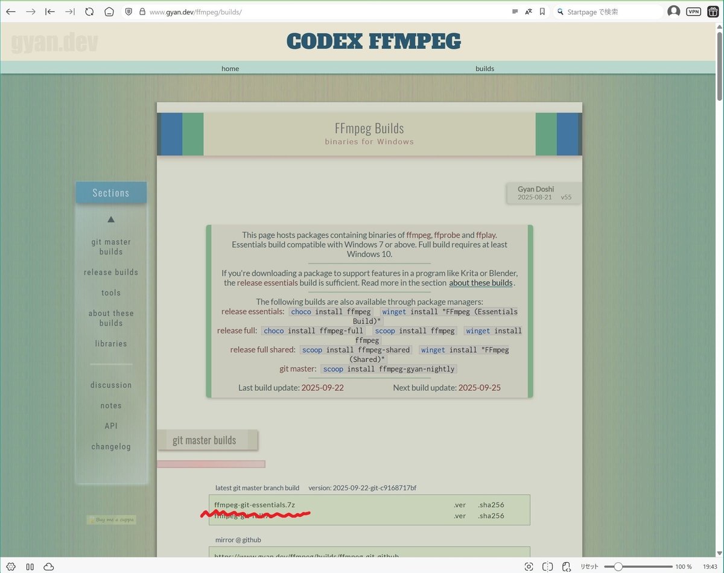
Task: Adjust the page zoom slider
Action: [618, 567]
